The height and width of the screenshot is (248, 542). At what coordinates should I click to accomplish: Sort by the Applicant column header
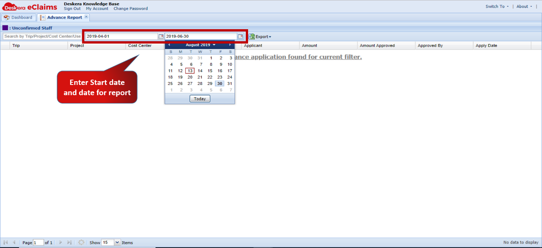click(x=270, y=46)
